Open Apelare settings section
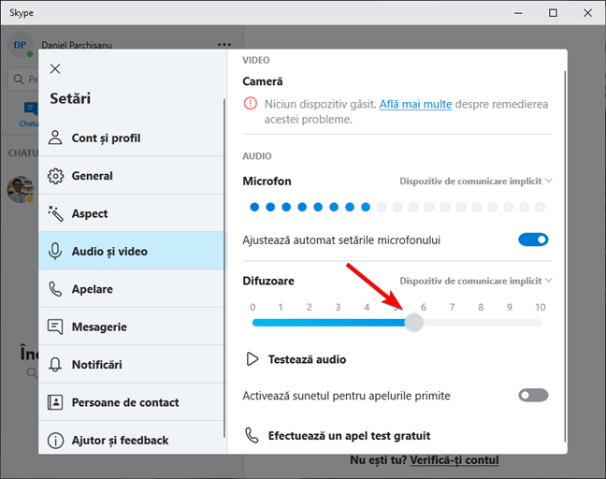Screen dimensions: 606x479 coord(132,289)
